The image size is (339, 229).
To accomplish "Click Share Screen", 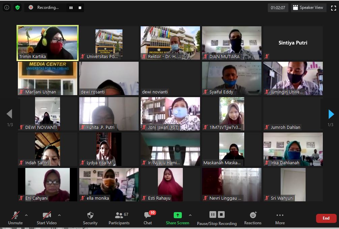I will pyautogui.click(x=177, y=218).
